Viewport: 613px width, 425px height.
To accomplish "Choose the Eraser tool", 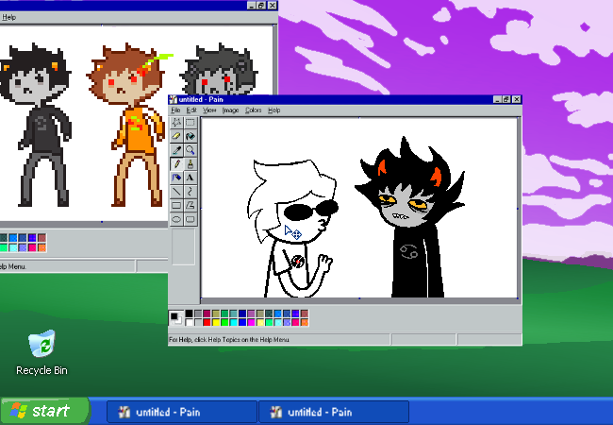I will [x=176, y=136].
